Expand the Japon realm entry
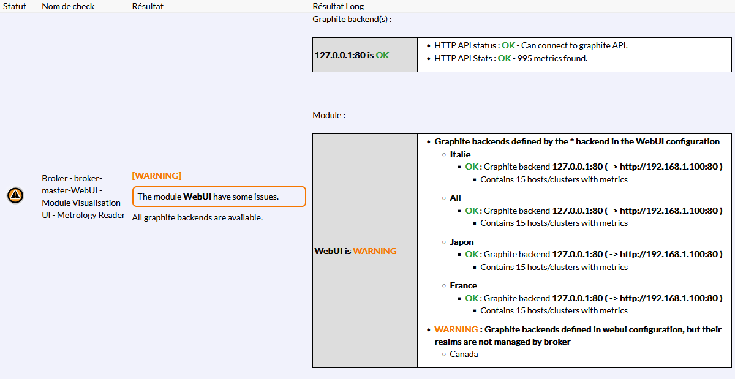This screenshot has height=379, width=735. pyautogui.click(x=462, y=242)
